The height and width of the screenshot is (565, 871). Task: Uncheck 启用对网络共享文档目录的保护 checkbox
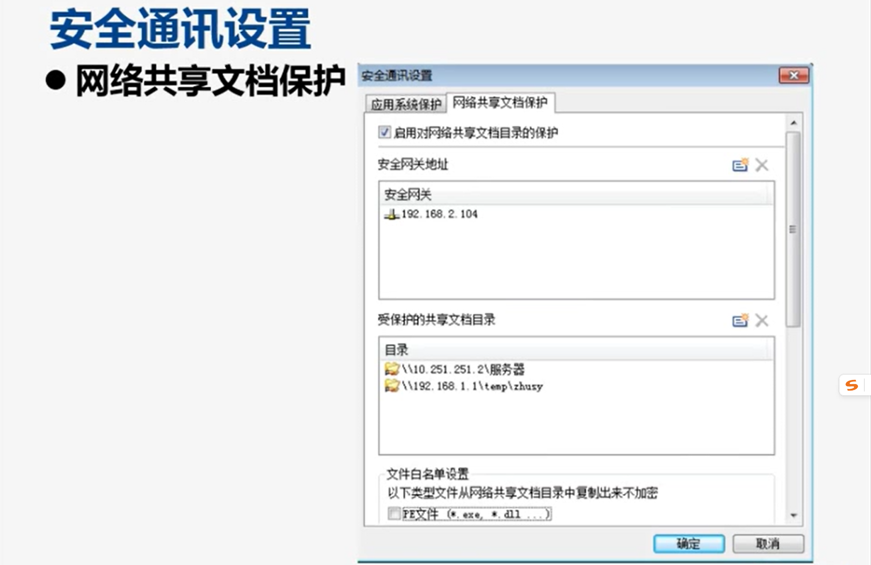(384, 132)
